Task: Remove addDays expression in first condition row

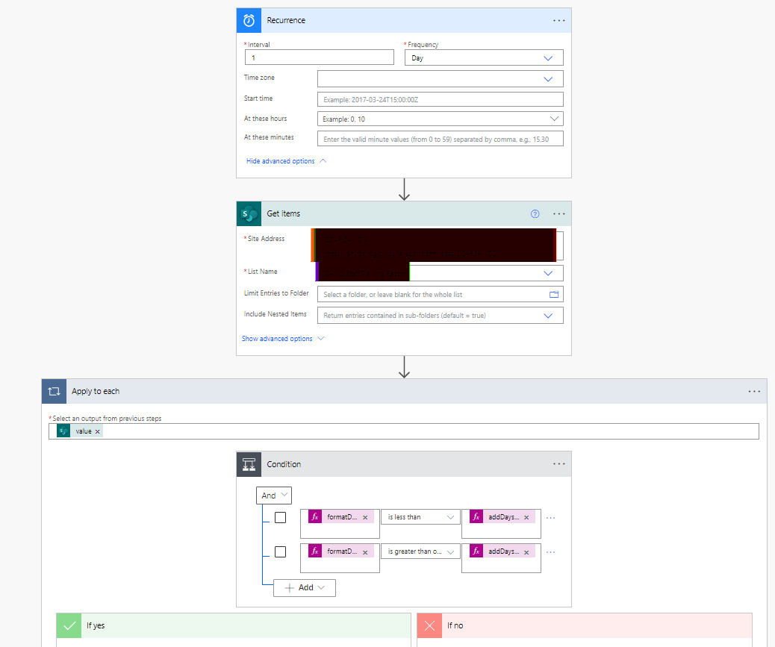Action: click(526, 518)
